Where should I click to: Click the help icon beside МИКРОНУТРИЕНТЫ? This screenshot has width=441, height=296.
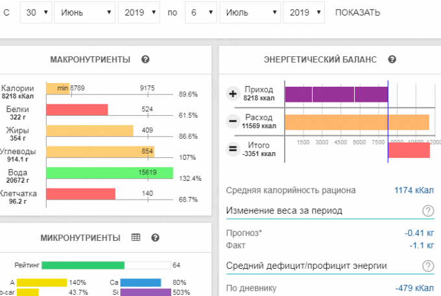(x=155, y=238)
